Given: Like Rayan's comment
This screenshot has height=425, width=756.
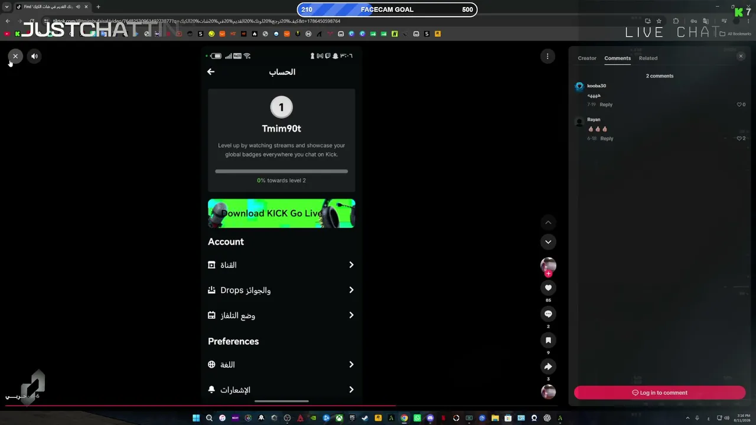Looking at the screenshot, I should click(x=741, y=139).
